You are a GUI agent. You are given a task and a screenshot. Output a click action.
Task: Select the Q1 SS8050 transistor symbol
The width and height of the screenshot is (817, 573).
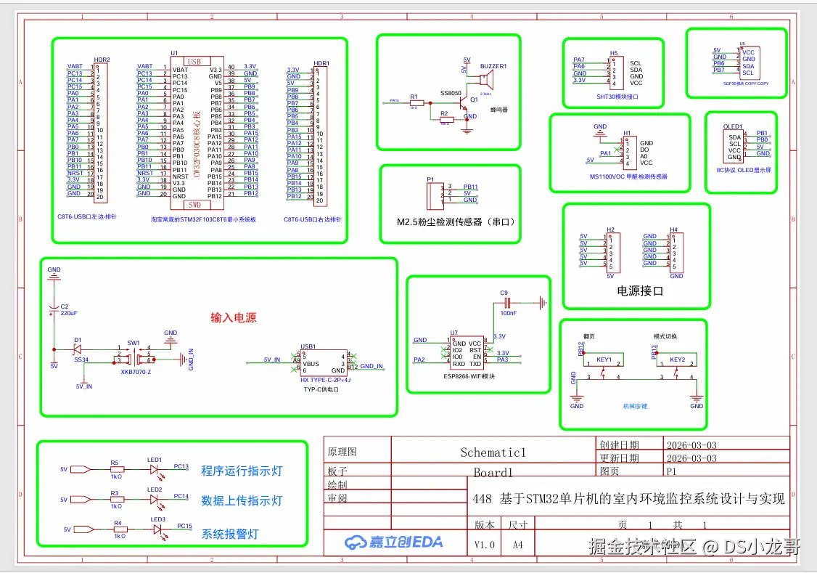465,104
